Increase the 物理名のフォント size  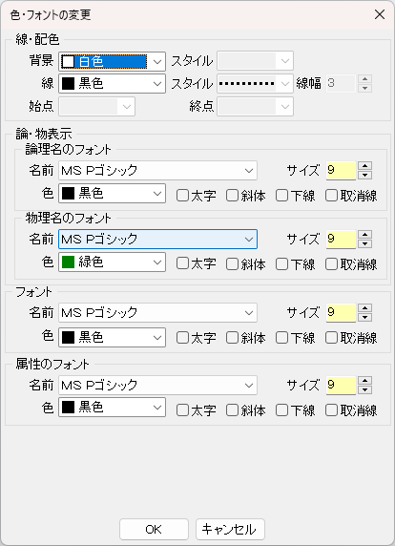[364, 235]
